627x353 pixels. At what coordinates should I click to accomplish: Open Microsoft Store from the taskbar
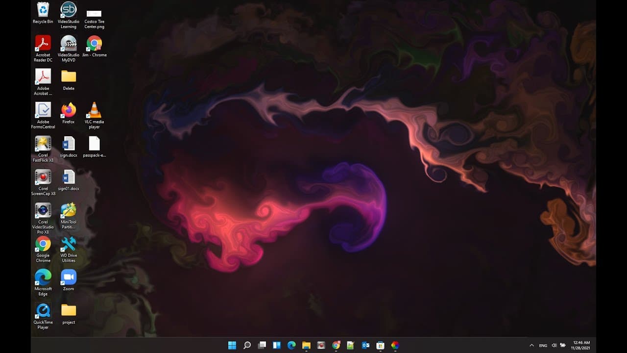tap(380, 345)
